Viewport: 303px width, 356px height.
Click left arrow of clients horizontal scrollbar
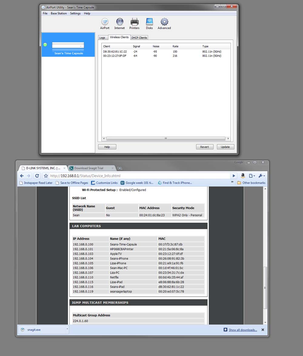[104, 139]
